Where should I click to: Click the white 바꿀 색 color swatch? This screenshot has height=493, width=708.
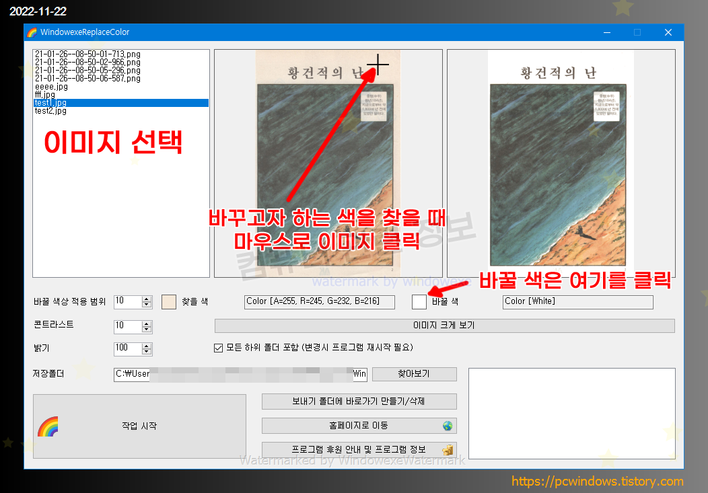click(419, 302)
